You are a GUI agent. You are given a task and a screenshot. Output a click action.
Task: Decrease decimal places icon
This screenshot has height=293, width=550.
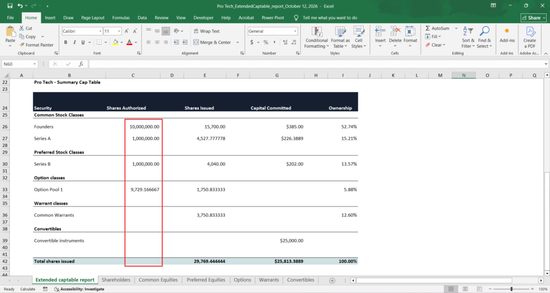(294, 42)
